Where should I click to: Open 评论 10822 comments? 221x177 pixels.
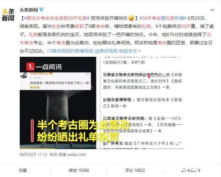[x=135, y=171]
